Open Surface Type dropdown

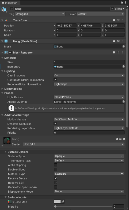pos(89,156)
